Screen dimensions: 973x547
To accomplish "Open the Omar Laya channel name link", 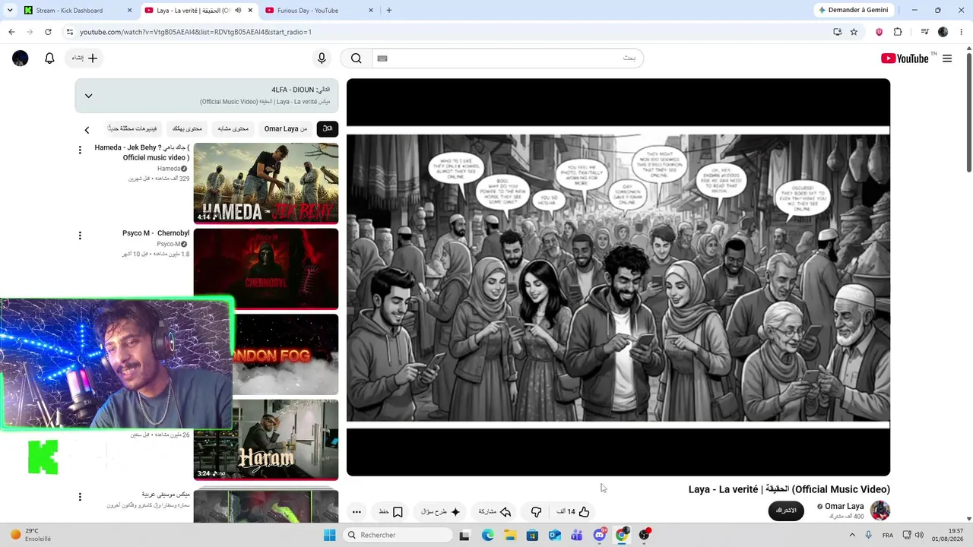I will (844, 507).
